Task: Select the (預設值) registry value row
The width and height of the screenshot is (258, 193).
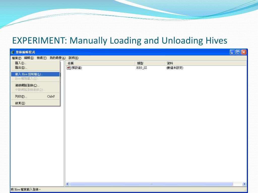Action: (x=76, y=68)
